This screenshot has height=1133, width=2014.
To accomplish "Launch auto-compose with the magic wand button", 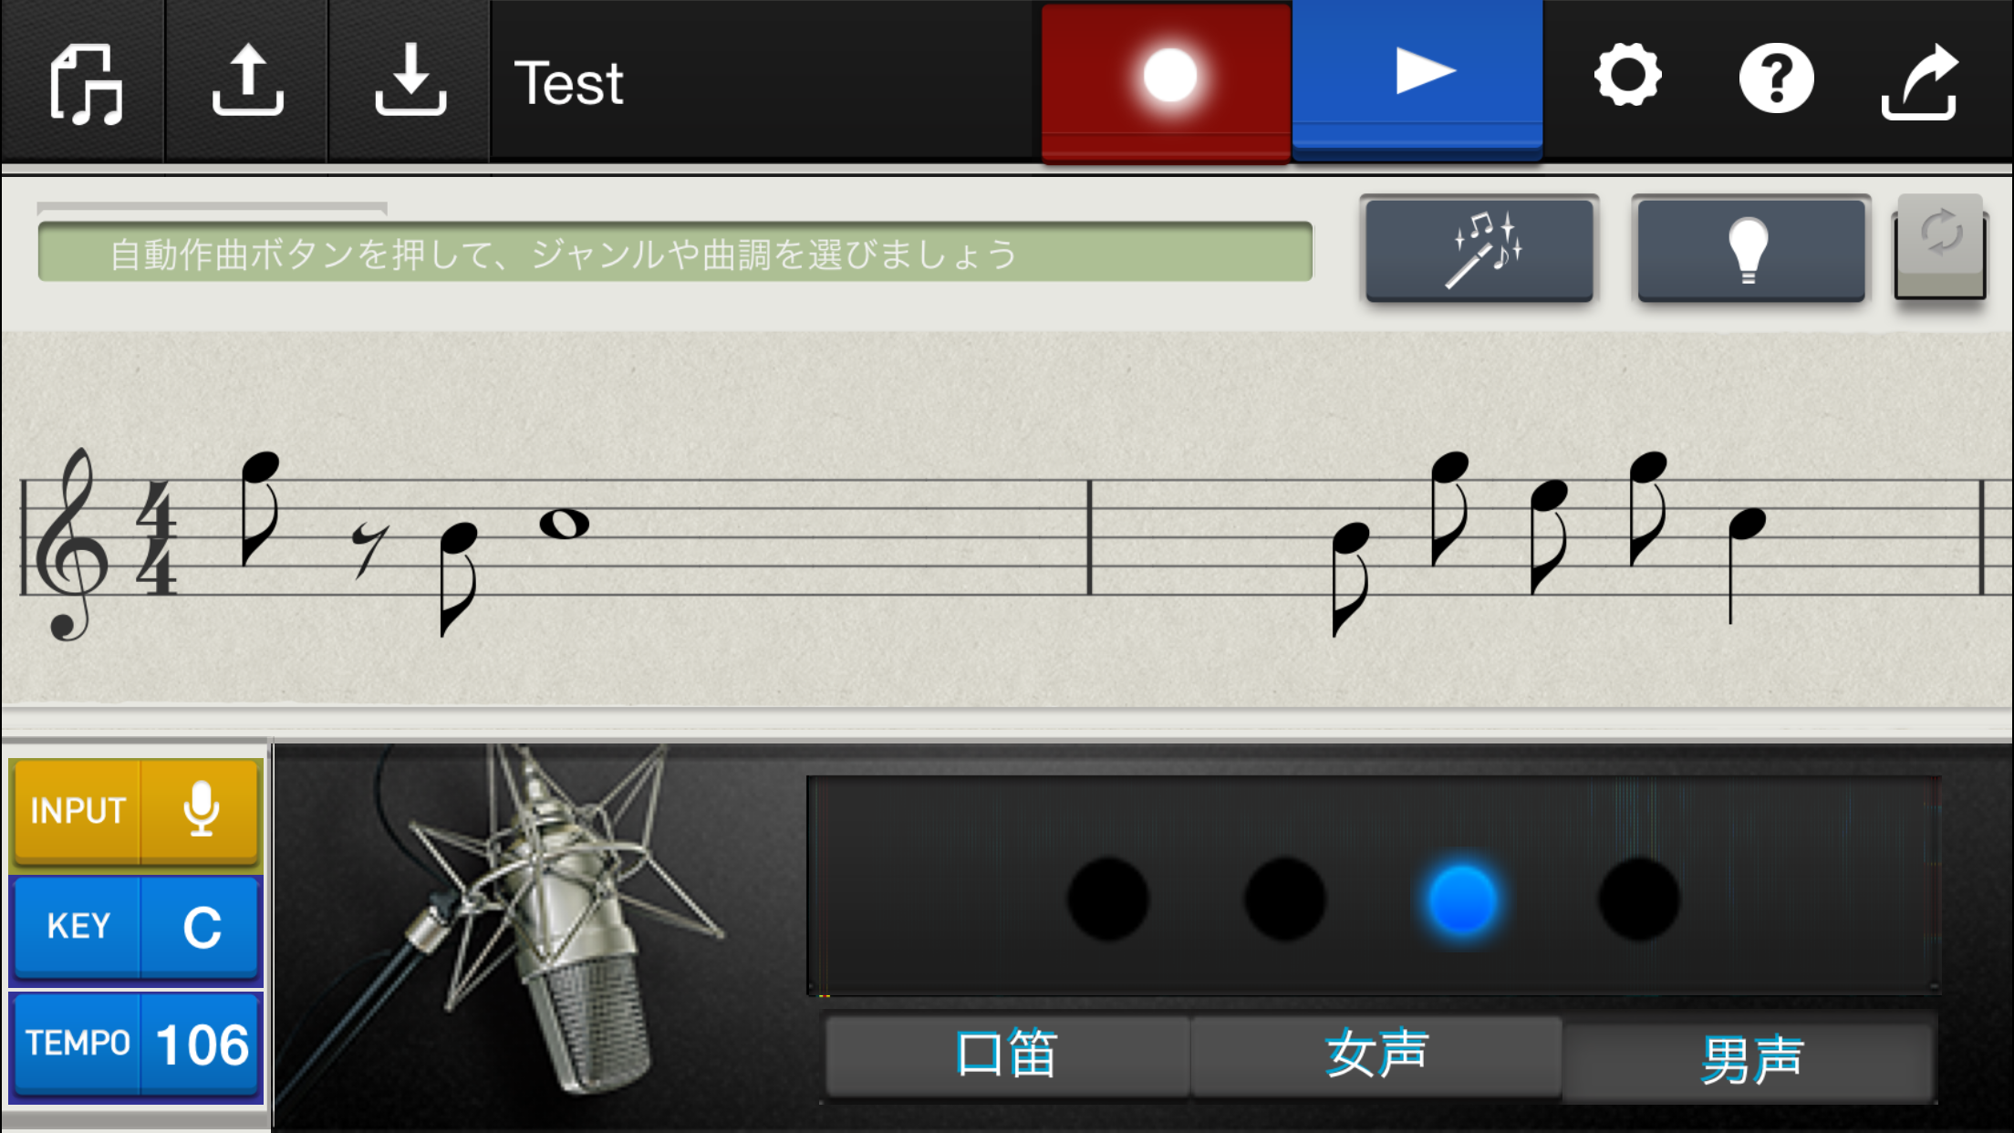I will click(x=1479, y=251).
